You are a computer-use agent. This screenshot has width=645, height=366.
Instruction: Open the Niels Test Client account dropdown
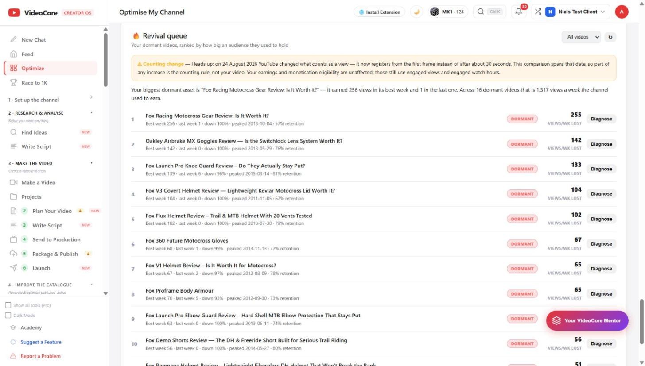(x=575, y=12)
